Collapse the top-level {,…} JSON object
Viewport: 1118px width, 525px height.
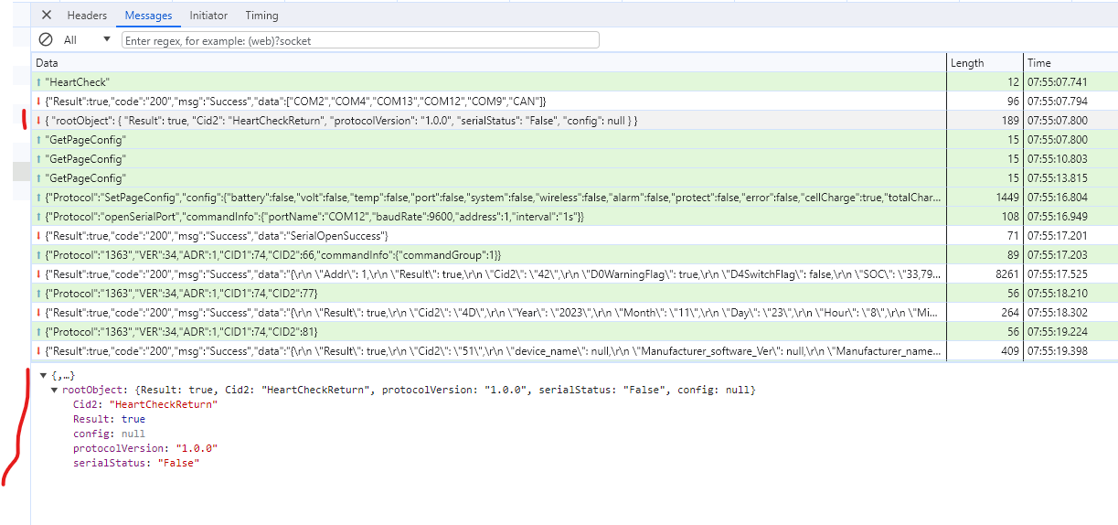tap(43, 376)
